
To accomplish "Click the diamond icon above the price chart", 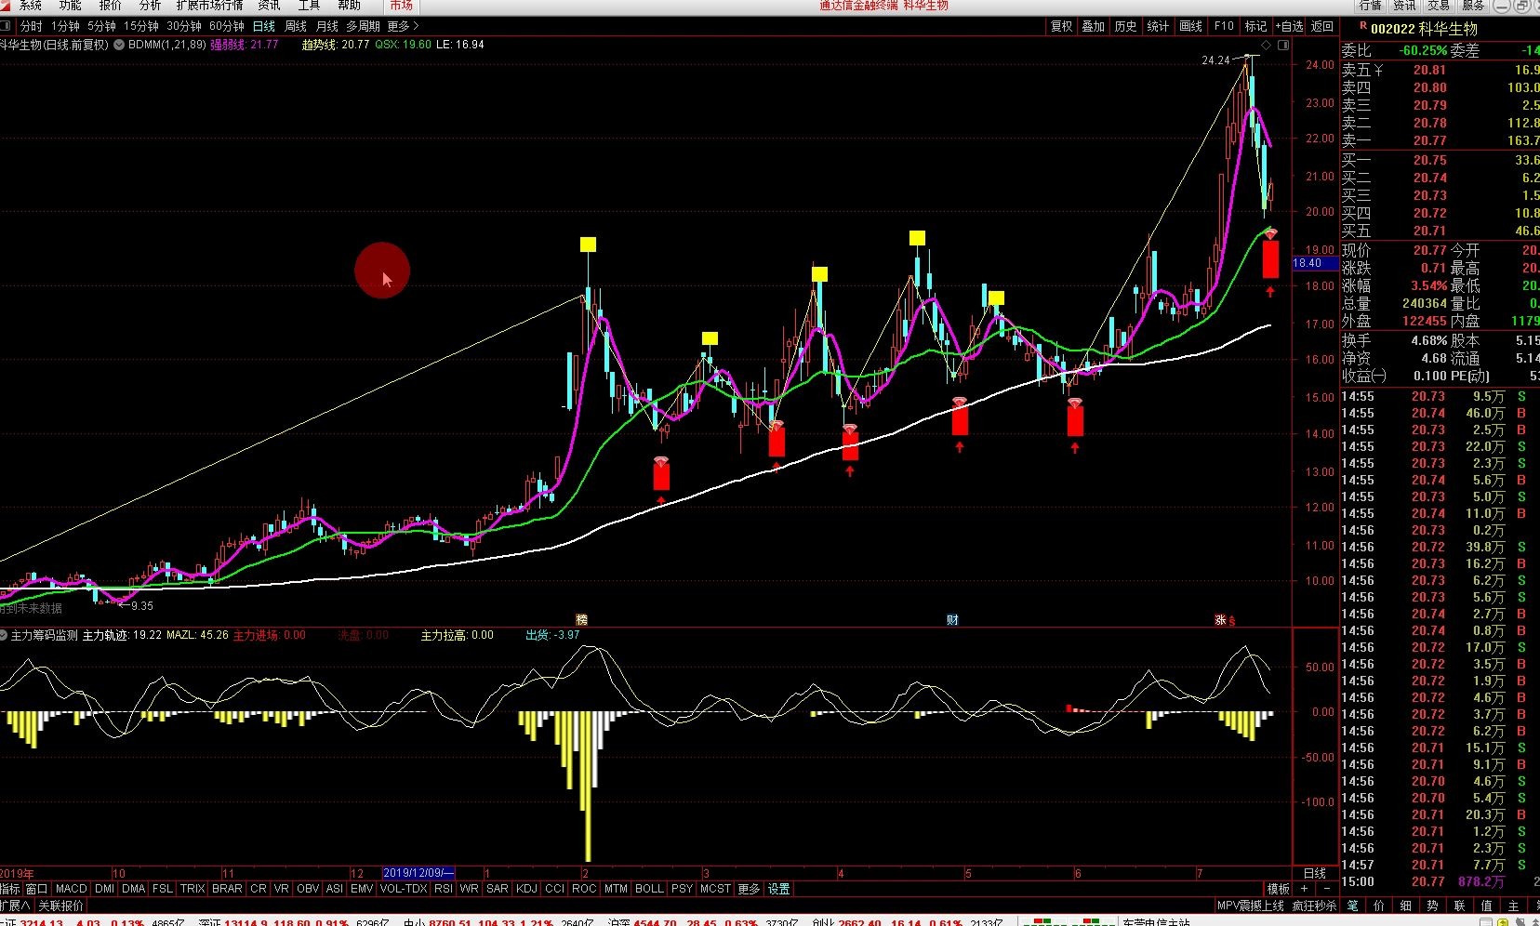I will (x=1266, y=45).
